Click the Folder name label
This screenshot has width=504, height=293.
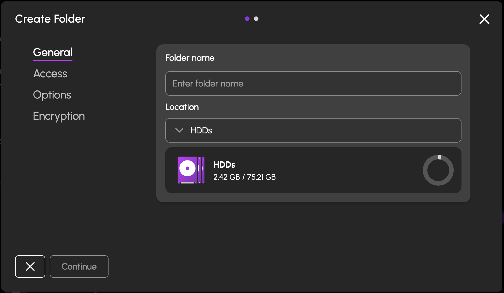coord(190,58)
